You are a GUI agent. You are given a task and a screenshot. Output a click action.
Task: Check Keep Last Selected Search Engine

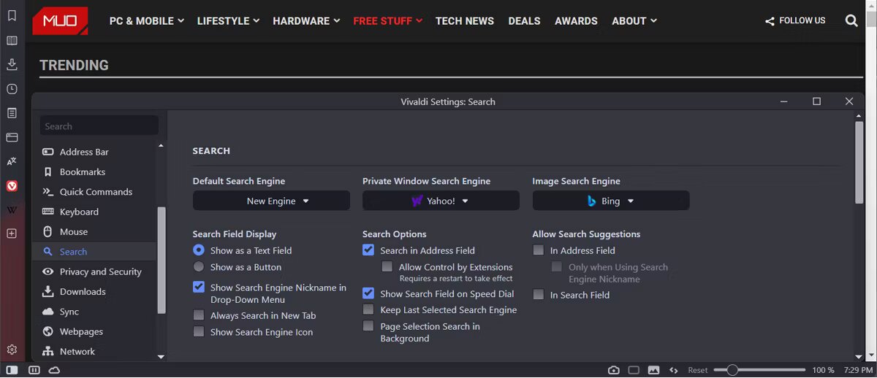point(368,310)
